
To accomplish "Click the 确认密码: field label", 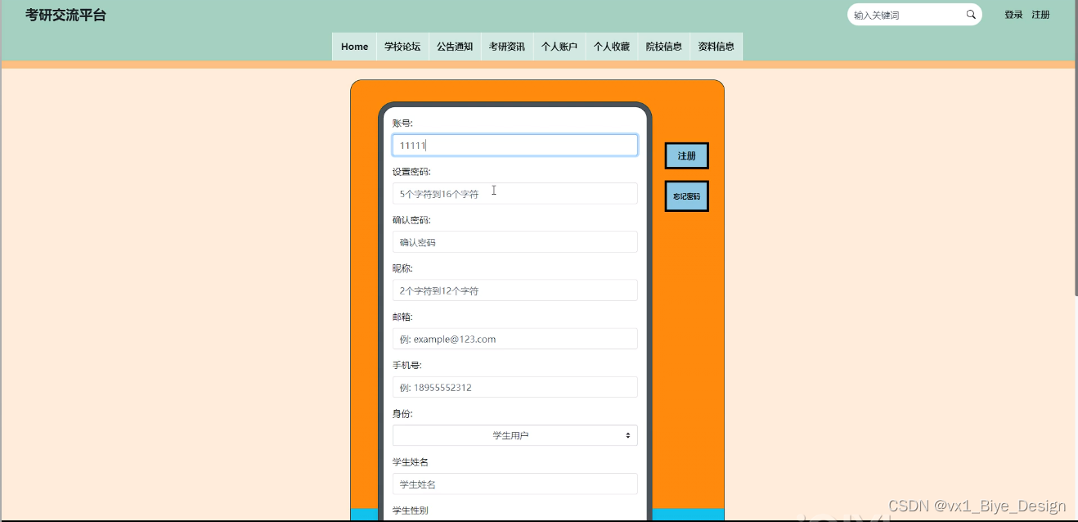I will coord(411,220).
